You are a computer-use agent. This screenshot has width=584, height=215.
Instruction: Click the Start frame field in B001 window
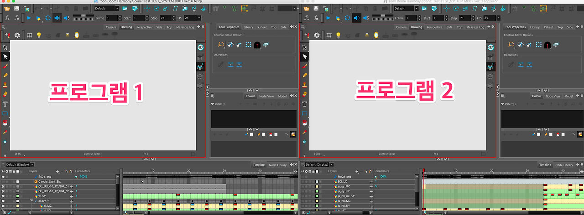tap(139, 18)
